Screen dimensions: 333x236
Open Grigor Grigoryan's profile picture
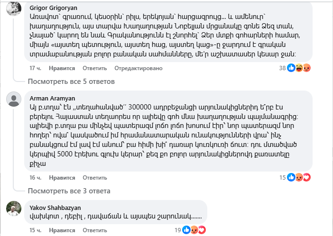(x=15, y=9)
